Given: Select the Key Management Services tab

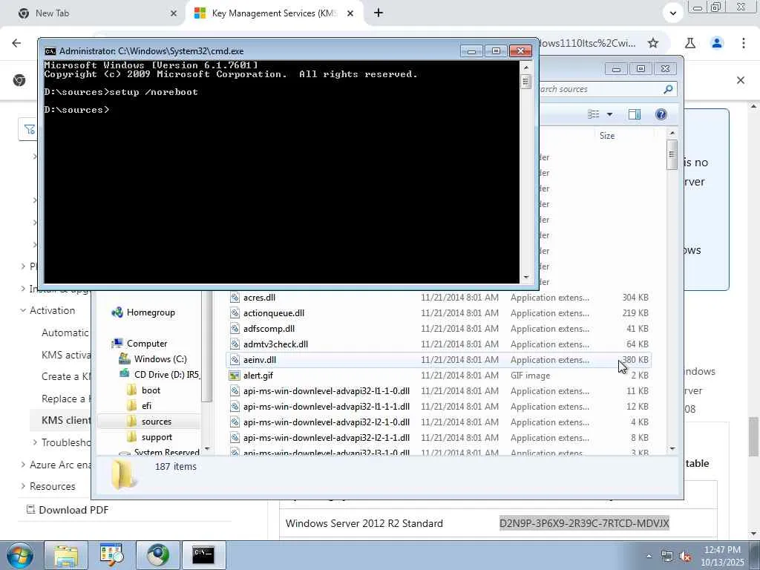Looking at the screenshot, I should point(274,13).
